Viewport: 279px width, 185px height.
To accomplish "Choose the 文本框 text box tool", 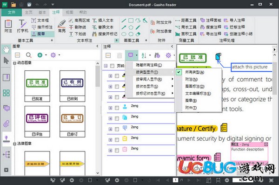I will coord(40,21).
